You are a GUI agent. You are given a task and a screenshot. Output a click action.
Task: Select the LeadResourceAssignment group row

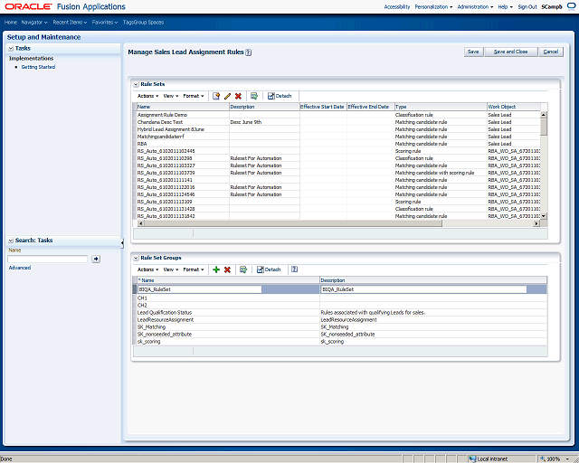[342, 320]
